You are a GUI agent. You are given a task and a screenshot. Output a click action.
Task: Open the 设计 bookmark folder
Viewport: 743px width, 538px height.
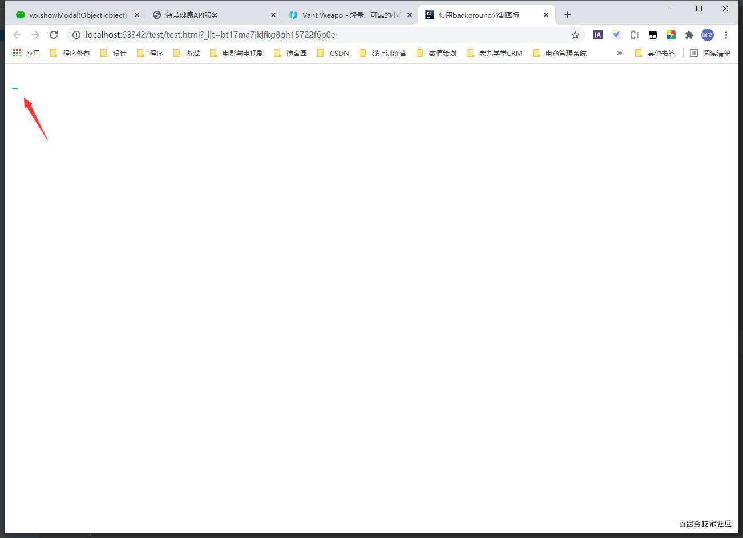[x=114, y=53]
